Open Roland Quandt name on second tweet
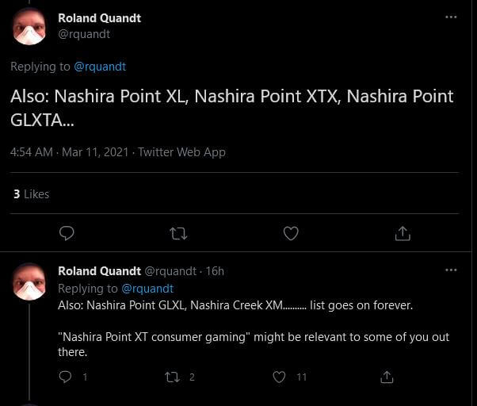The height and width of the screenshot is (406, 477). pos(99,271)
